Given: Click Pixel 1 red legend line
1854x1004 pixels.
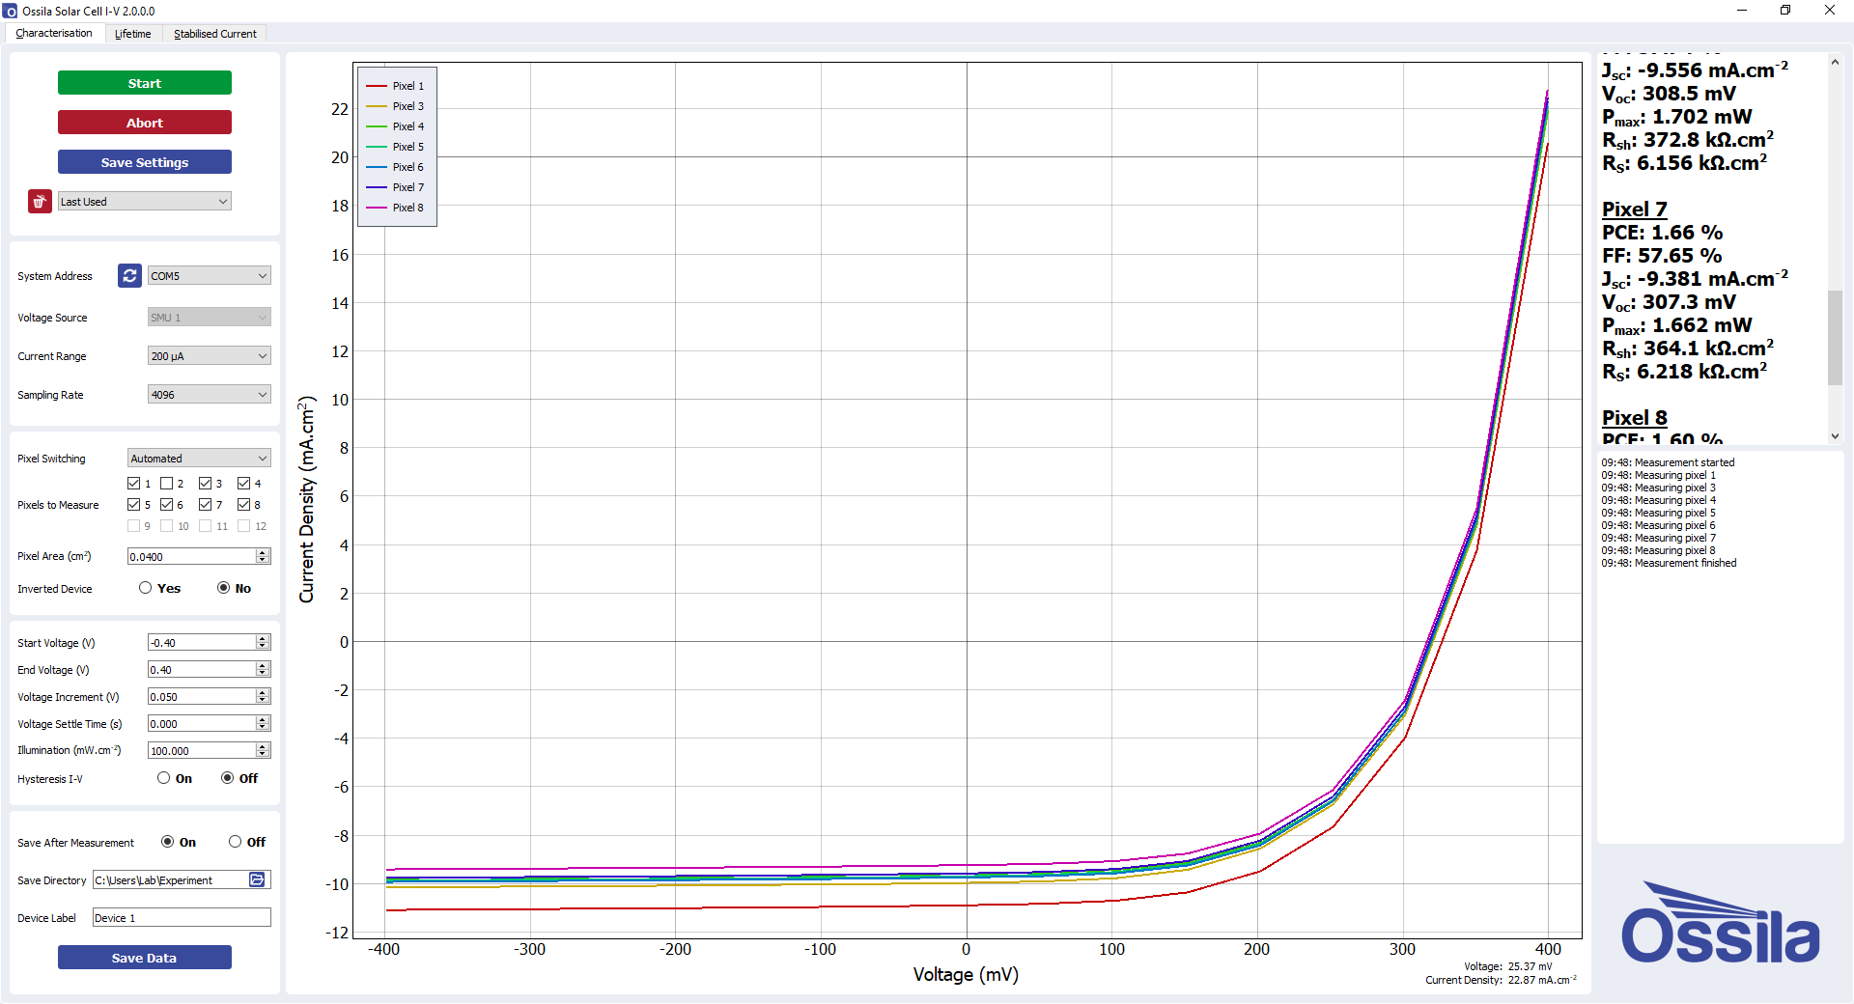Looking at the screenshot, I should (x=377, y=86).
